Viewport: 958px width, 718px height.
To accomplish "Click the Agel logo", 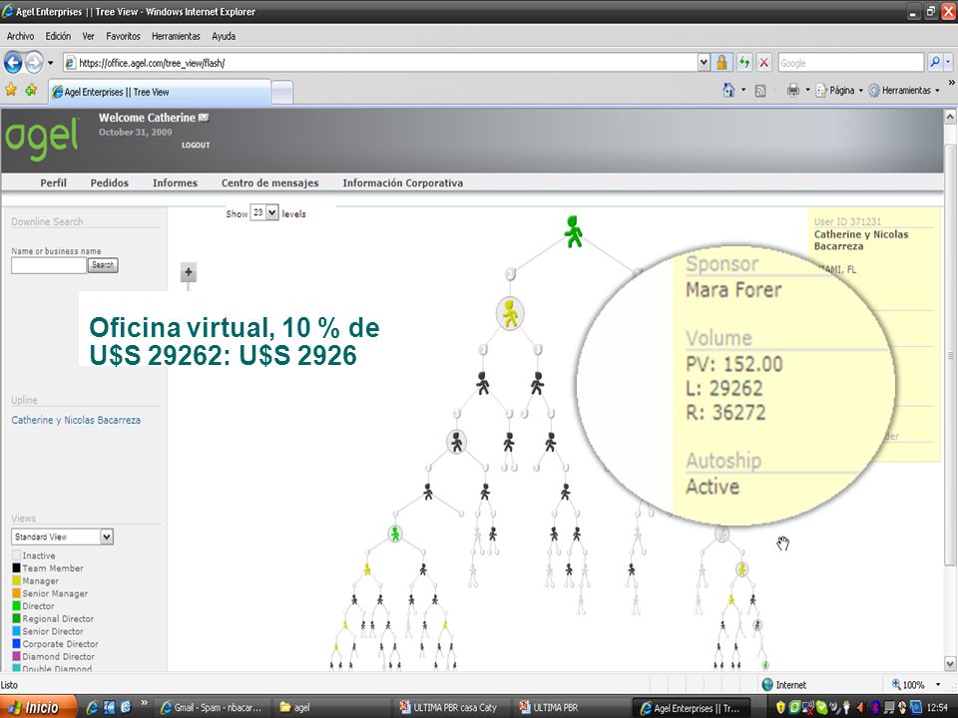I will tap(42, 140).
